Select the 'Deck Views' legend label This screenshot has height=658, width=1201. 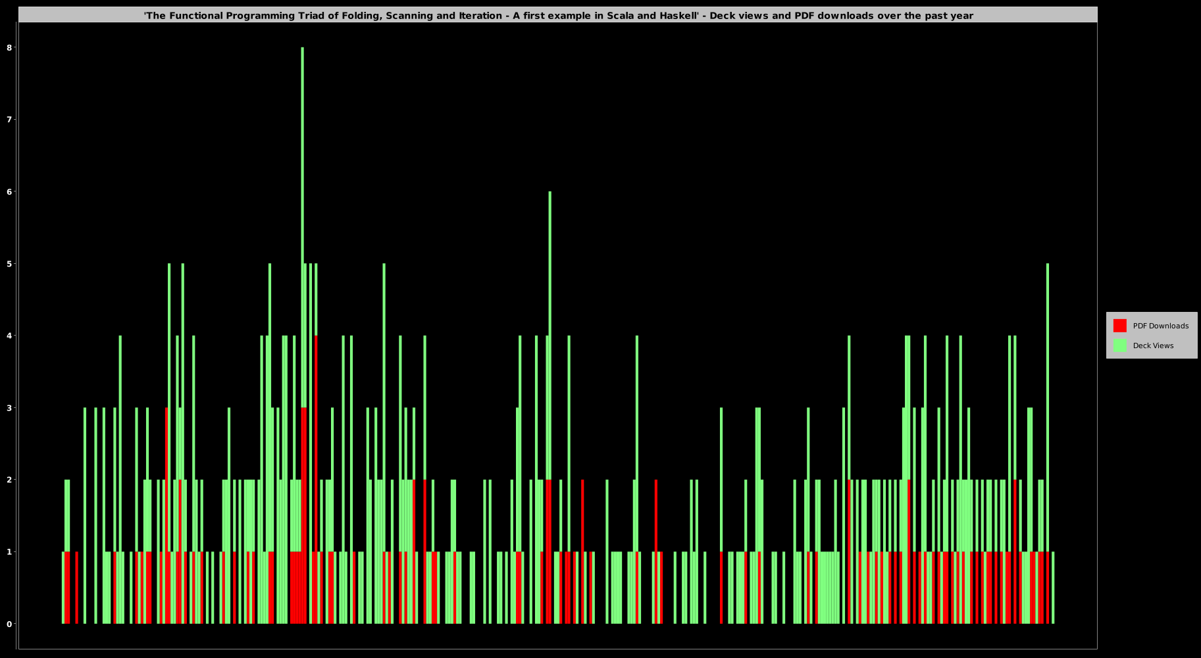pos(1153,345)
